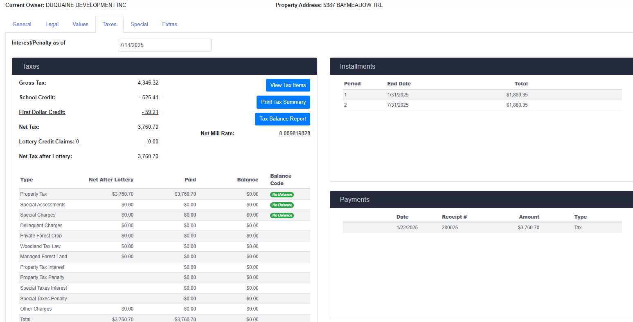Switch to the Legal tab
The image size is (633, 322).
click(52, 25)
